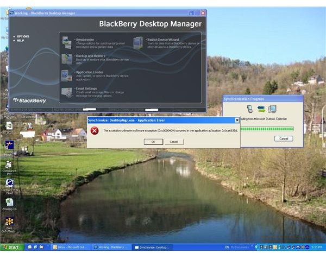Open the star-logo desktop shortcut on blue background
Viewport: 326px width, 253px height.
pyautogui.click(x=9, y=145)
